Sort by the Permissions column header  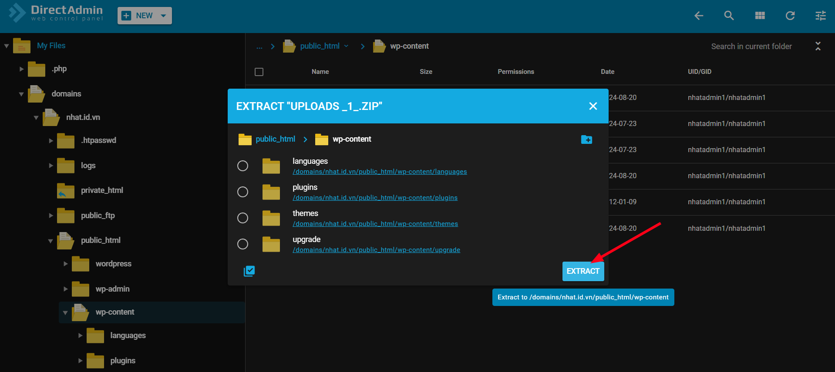(516, 72)
